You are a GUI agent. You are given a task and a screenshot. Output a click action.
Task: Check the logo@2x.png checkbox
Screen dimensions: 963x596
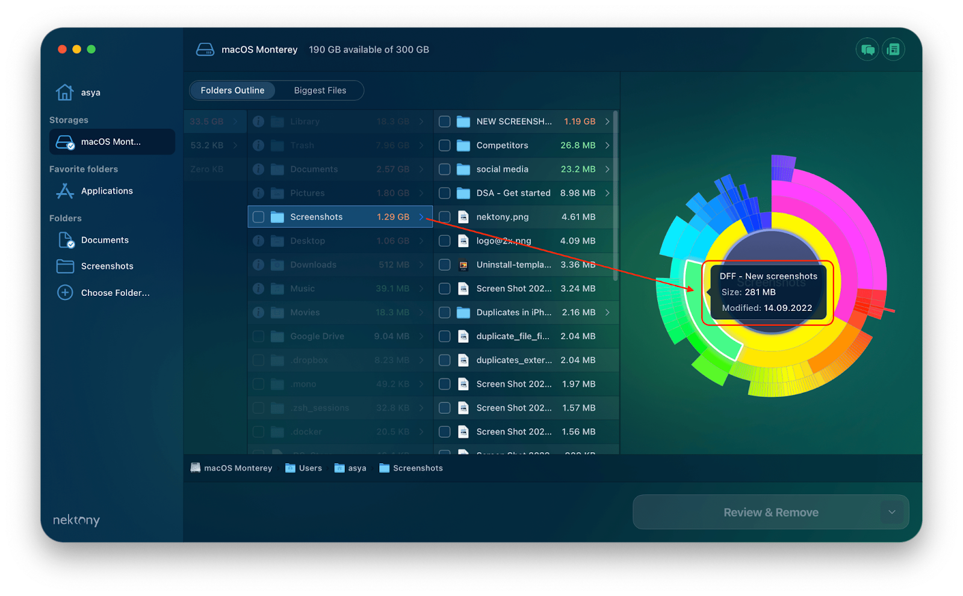pos(444,241)
